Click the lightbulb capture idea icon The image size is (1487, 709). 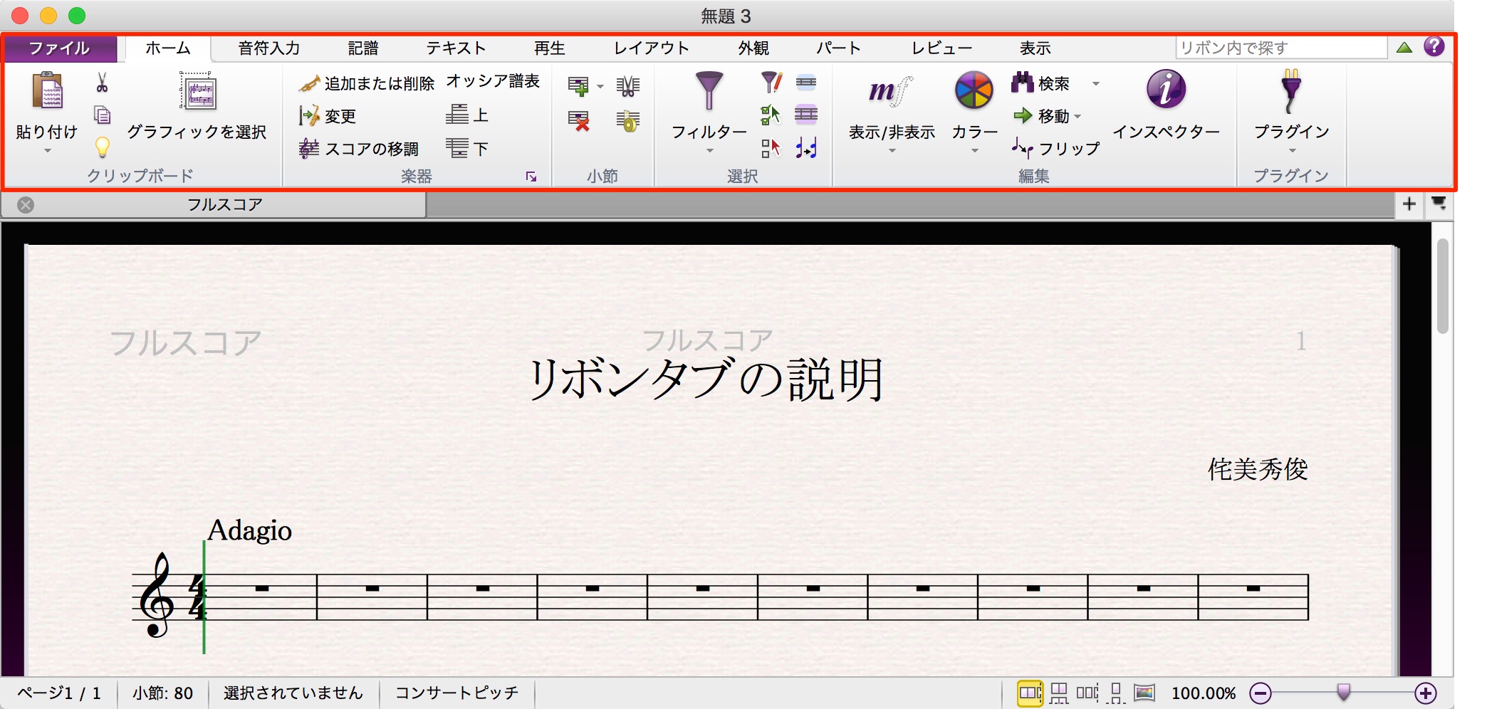(x=102, y=147)
